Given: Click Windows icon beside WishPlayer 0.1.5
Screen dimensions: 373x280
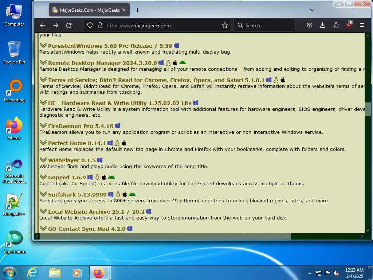Looking at the screenshot, I should [x=100, y=160].
